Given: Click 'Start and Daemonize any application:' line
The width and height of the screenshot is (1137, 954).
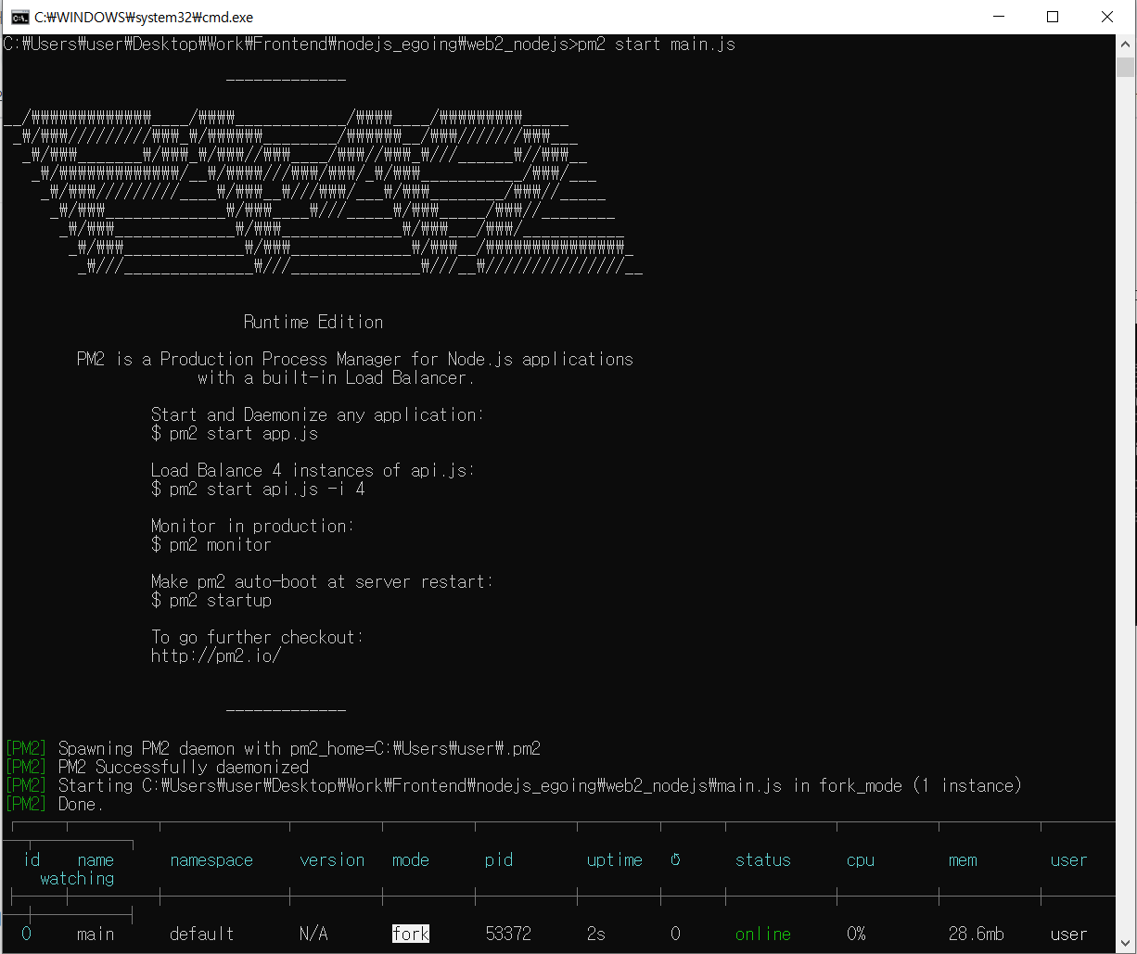Looking at the screenshot, I should (x=318, y=414).
